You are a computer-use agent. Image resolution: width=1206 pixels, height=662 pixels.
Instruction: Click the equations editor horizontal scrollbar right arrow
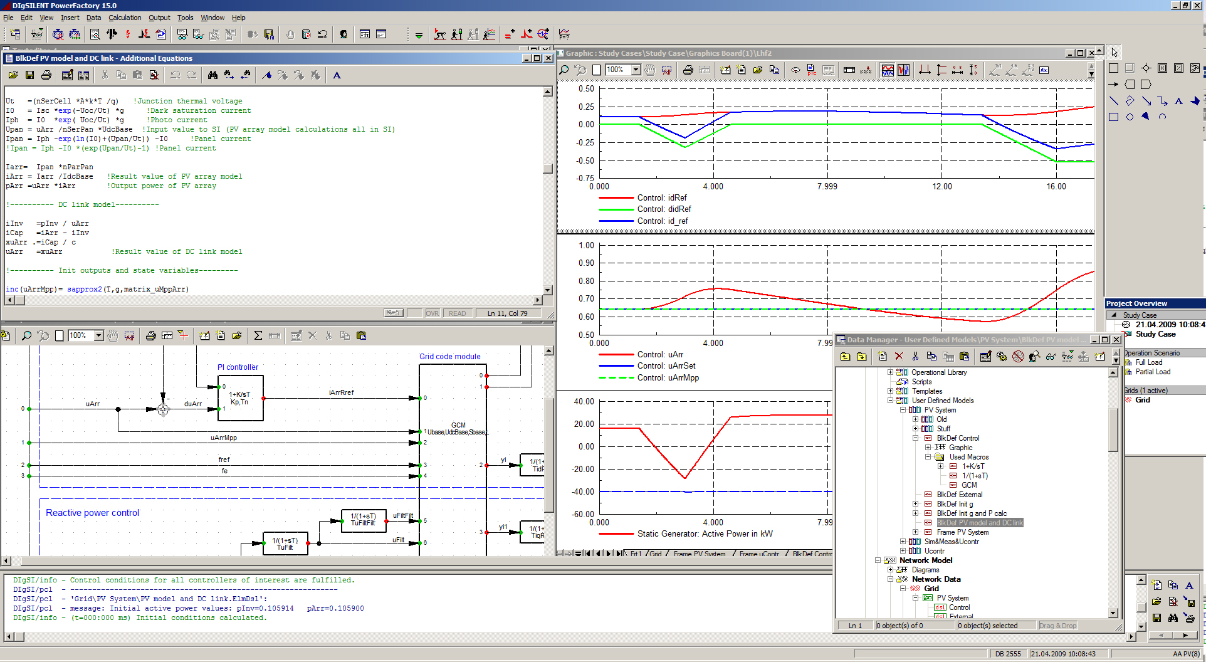pyautogui.click(x=537, y=300)
